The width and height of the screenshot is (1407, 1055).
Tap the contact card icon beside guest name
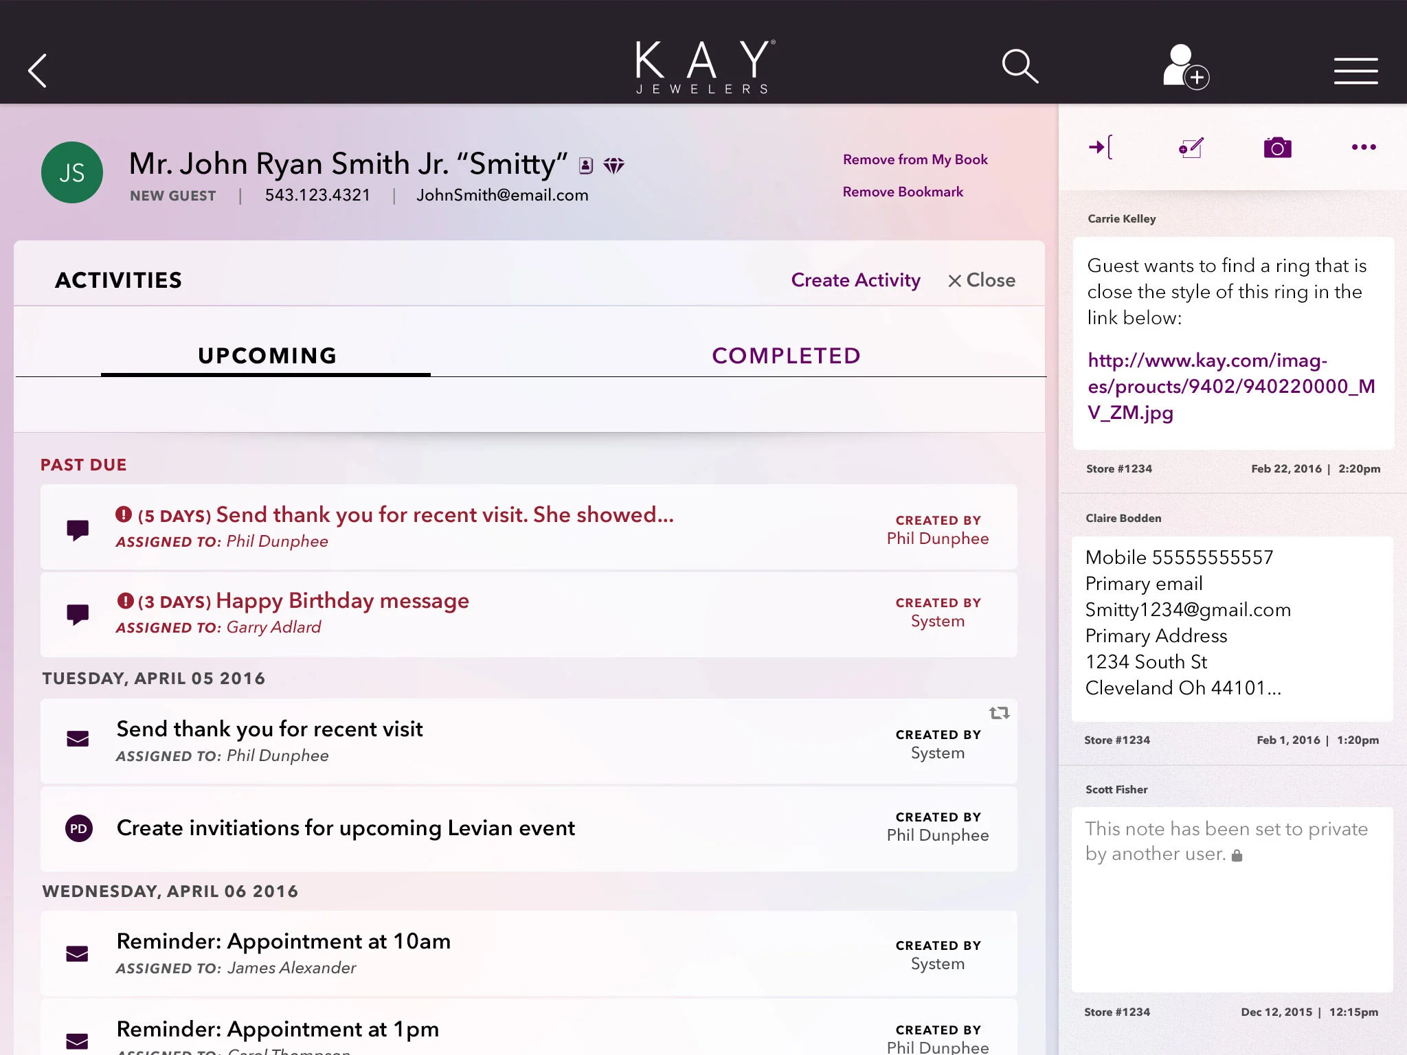tap(586, 166)
